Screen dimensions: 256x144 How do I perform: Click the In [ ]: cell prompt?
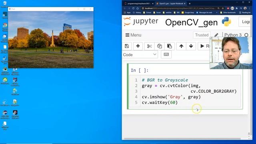140,70
